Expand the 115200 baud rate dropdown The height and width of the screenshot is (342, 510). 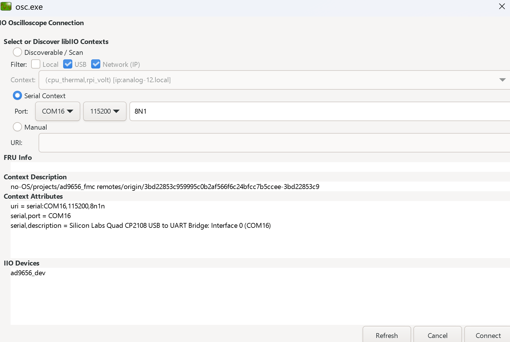tap(105, 111)
